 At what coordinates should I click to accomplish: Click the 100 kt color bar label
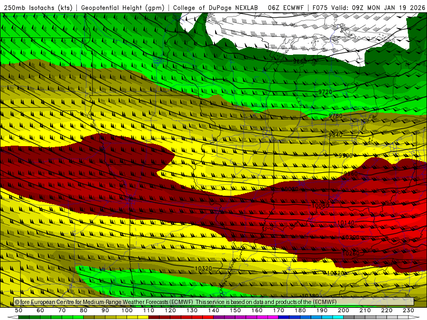click(127, 310)
